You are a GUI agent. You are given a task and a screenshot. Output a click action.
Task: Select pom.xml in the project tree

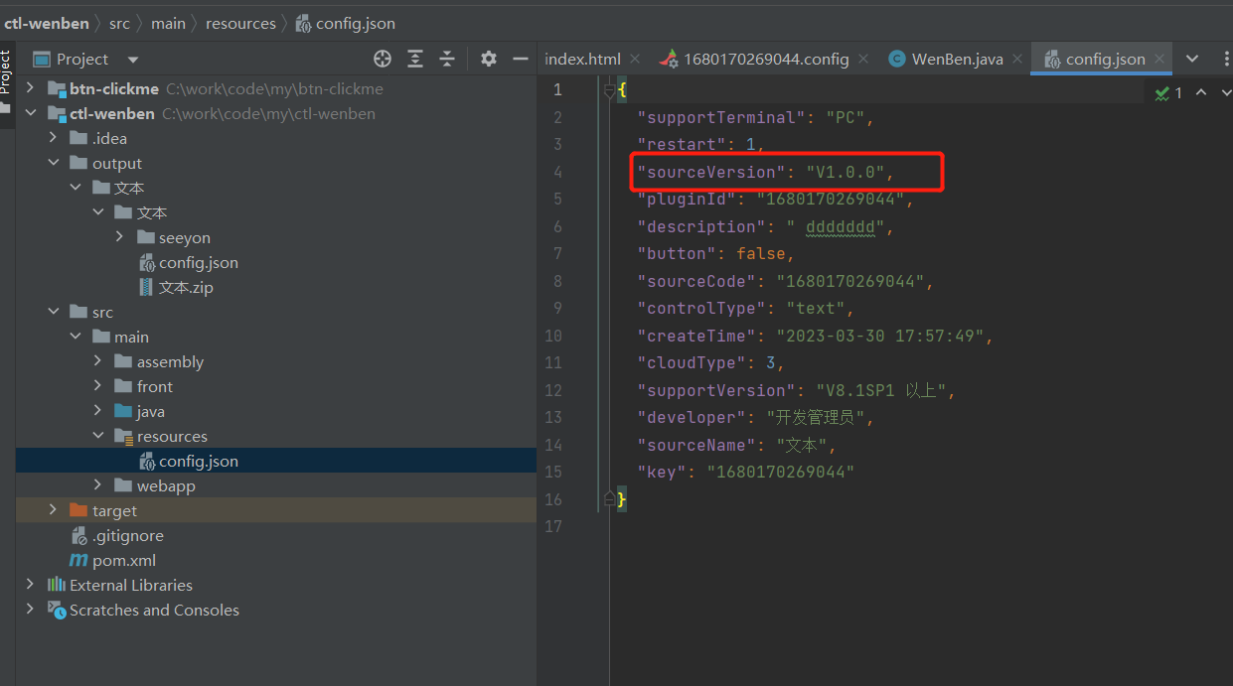[123, 560]
